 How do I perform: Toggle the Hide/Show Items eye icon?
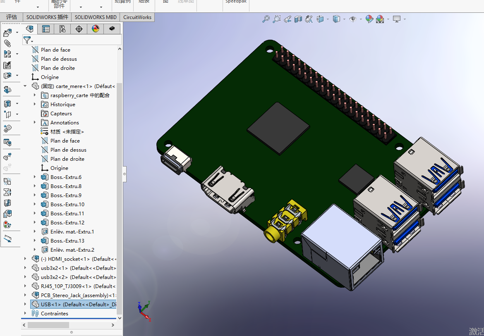pyautogui.click(x=352, y=19)
